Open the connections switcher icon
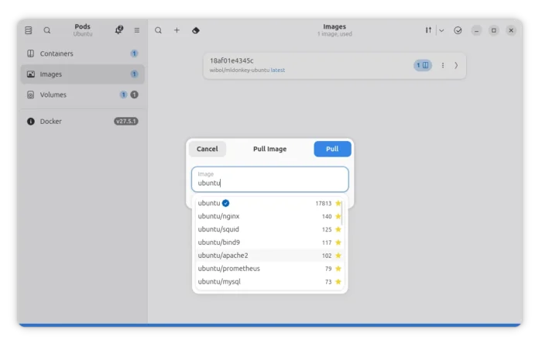 29,30
